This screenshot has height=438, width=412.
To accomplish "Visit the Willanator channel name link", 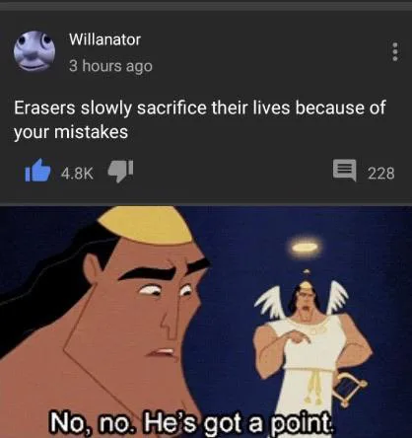I will [104, 39].
